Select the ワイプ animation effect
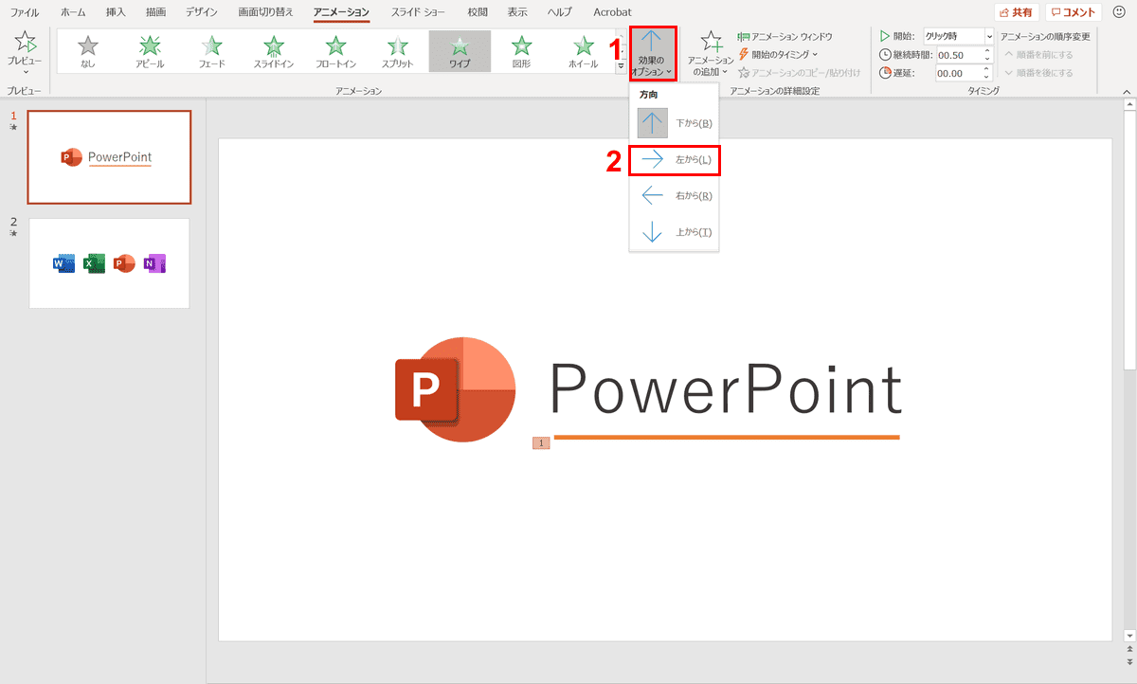 (x=460, y=51)
